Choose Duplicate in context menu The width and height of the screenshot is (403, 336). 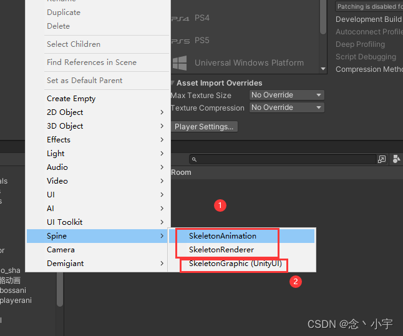(x=98, y=12)
